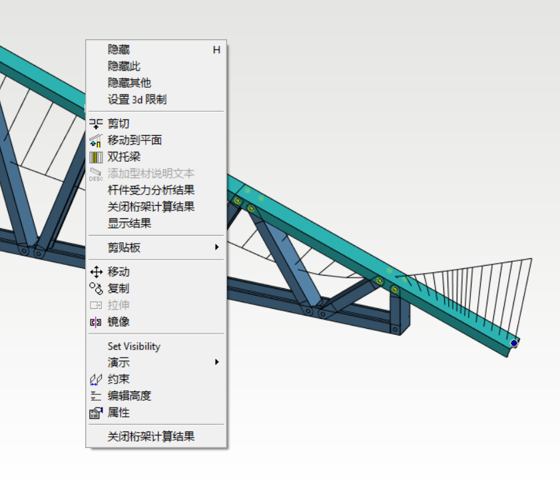Image resolution: width=560 pixels, height=480 pixels.
Task: Click the 剪切 scissors icon
Action: [x=96, y=124]
